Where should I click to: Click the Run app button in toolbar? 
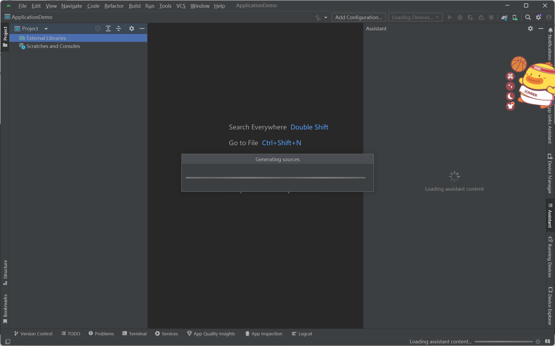click(450, 17)
